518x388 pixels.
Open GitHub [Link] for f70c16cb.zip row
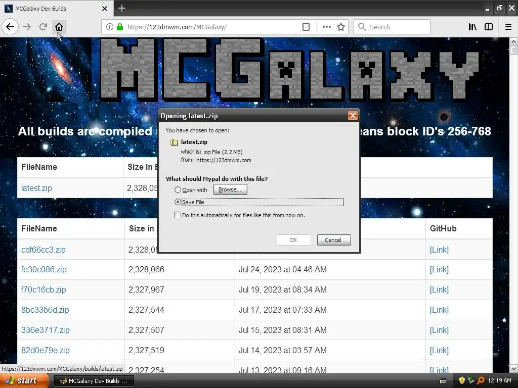coord(439,289)
